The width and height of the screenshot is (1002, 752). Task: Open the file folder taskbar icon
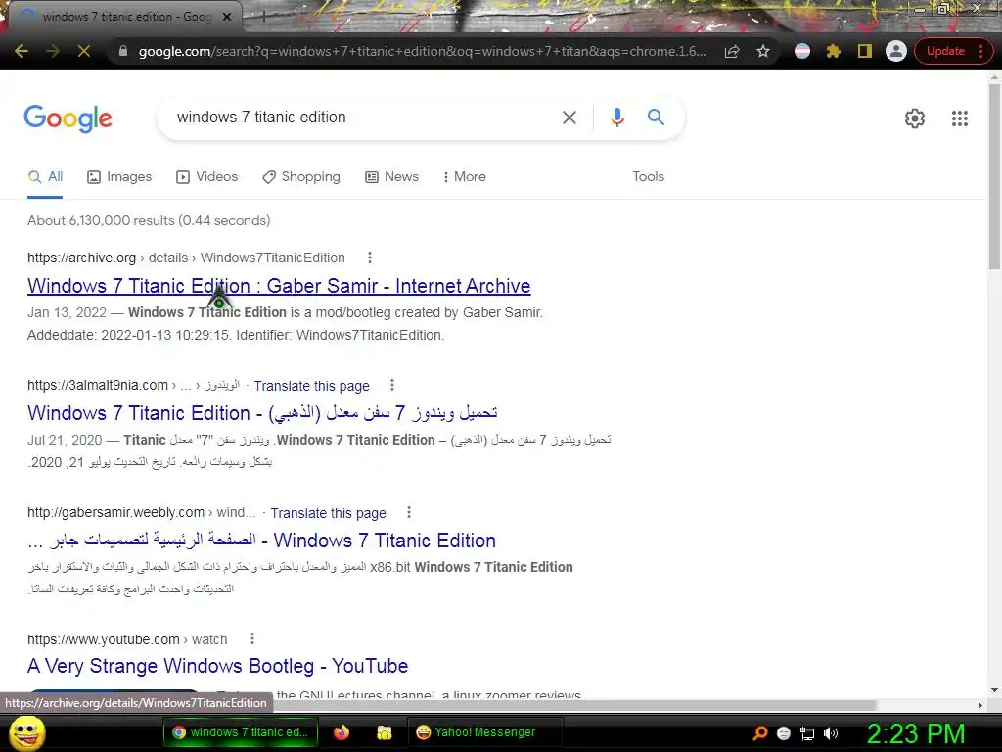pyautogui.click(x=384, y=732)
